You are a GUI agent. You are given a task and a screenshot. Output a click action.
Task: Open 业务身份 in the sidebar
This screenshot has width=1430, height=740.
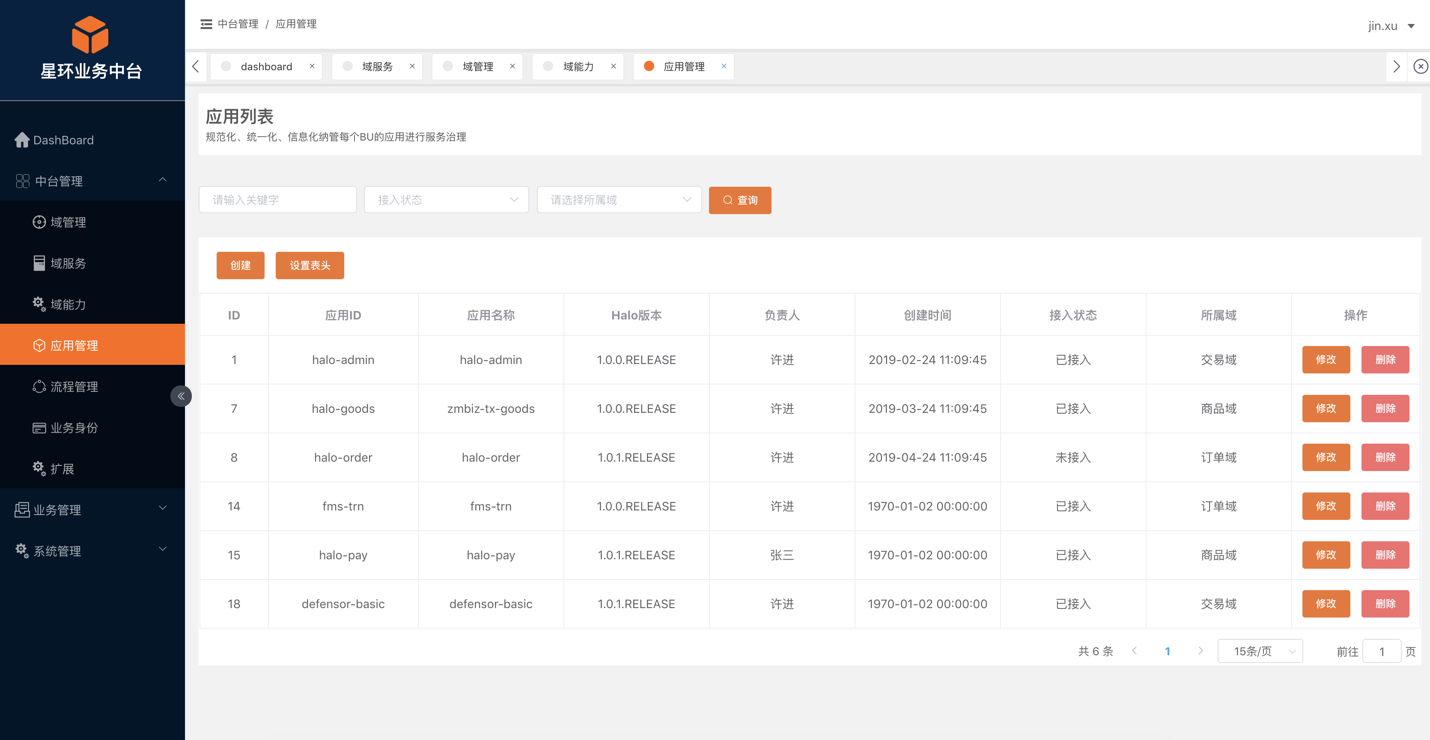(92, 427)
